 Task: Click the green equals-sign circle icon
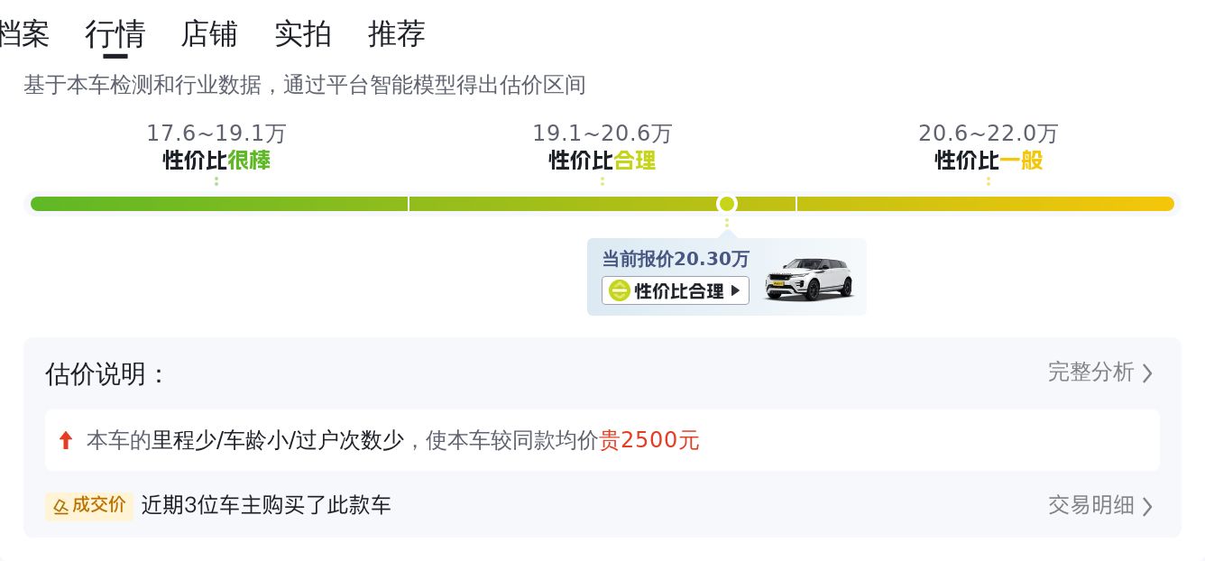coord(619,290)
